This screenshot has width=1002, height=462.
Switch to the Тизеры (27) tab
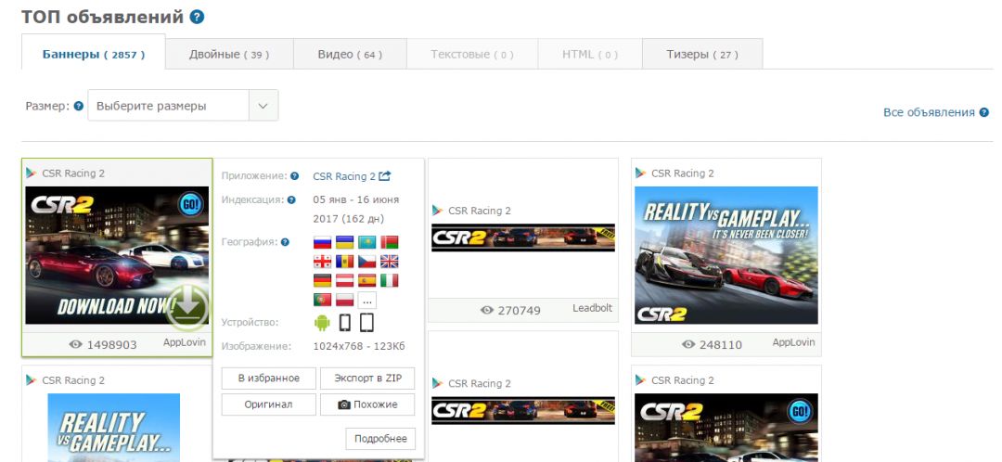coord(702,55)
